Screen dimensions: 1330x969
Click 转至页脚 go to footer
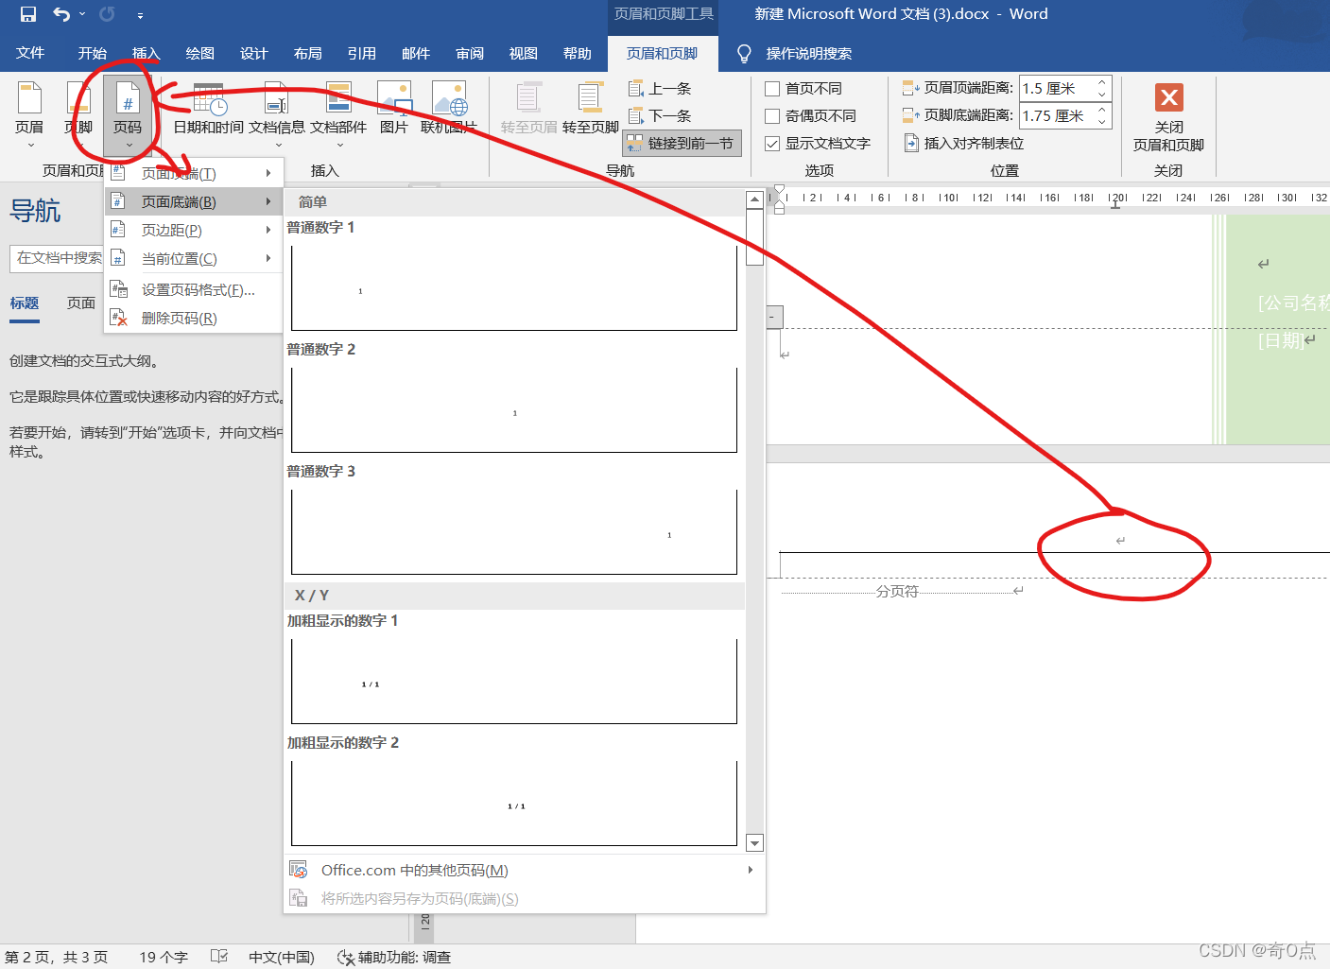click(x=591, y=110)
